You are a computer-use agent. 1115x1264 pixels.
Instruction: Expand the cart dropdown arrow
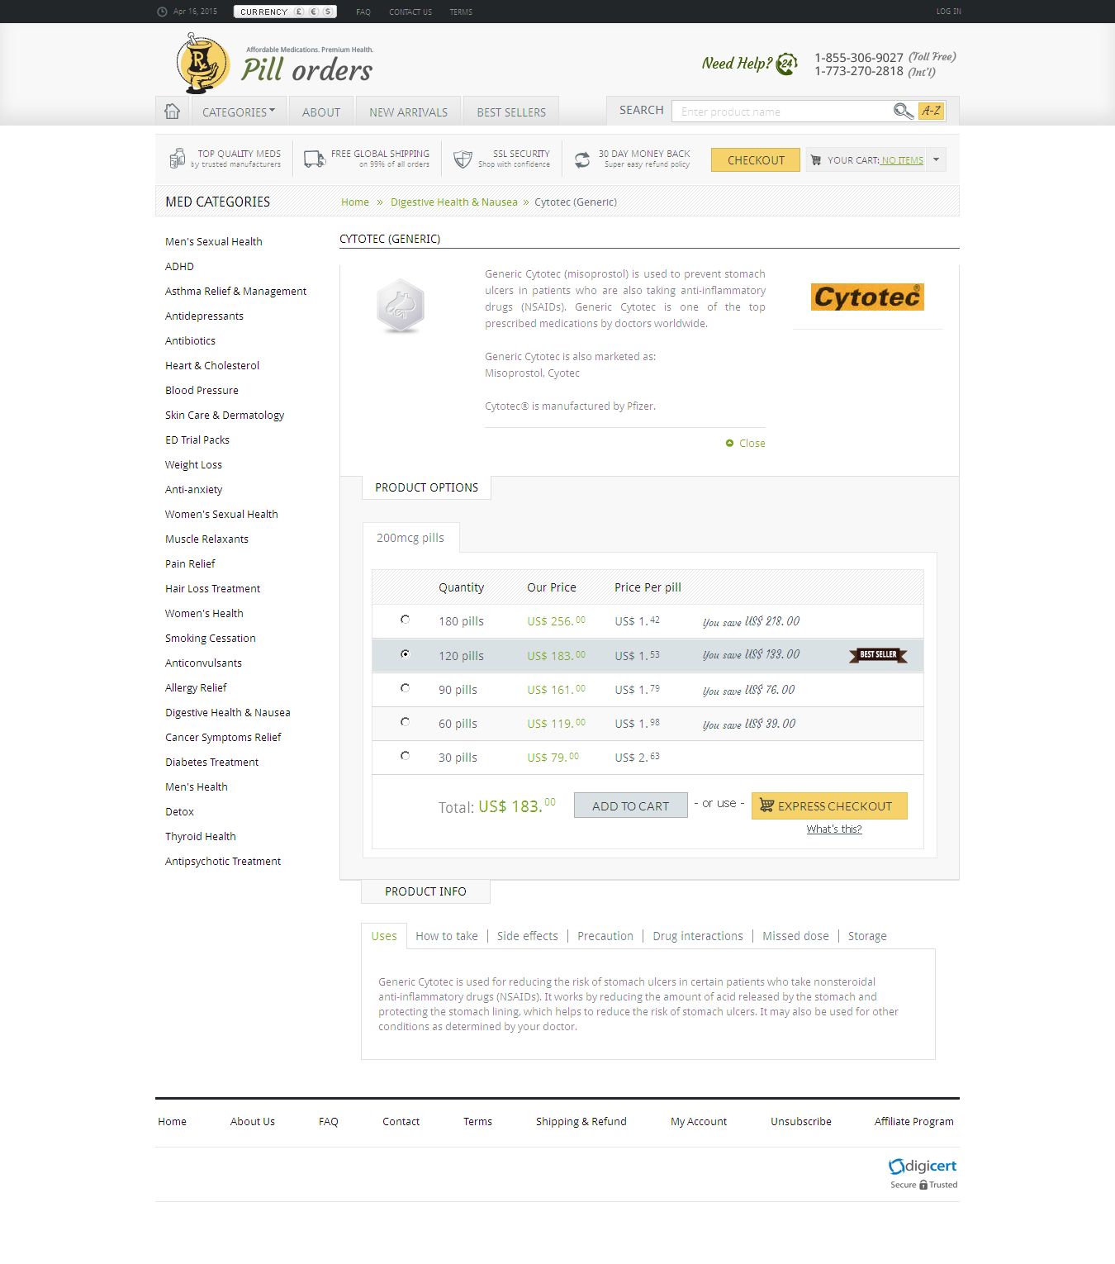936,159
